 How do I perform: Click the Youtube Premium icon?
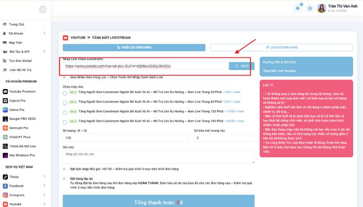point(5,92)
